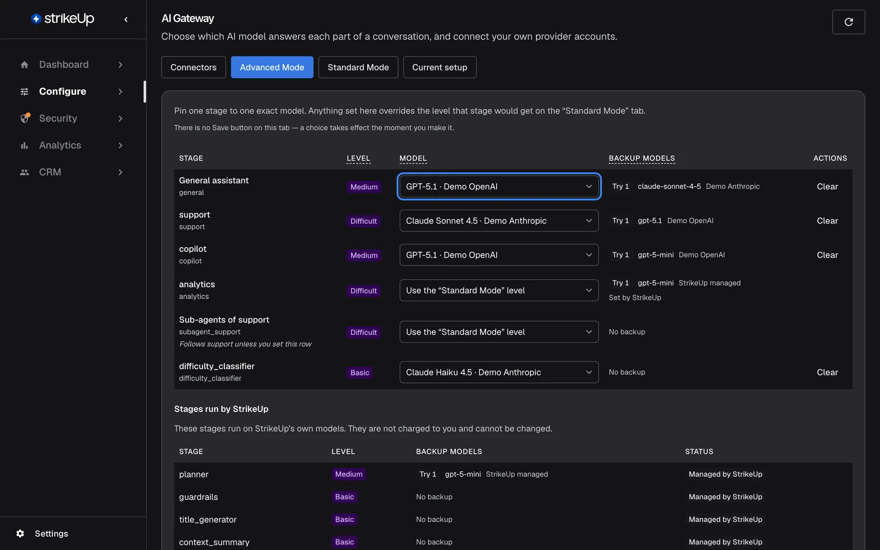Image resolution: width=880 pixels, height=550 pixels.
Task: Click the Settings gear icon
Action: point(20,533)
